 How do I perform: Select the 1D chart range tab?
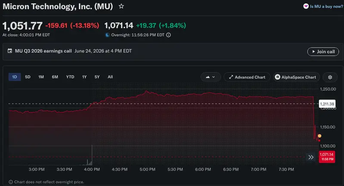(15, 77)
